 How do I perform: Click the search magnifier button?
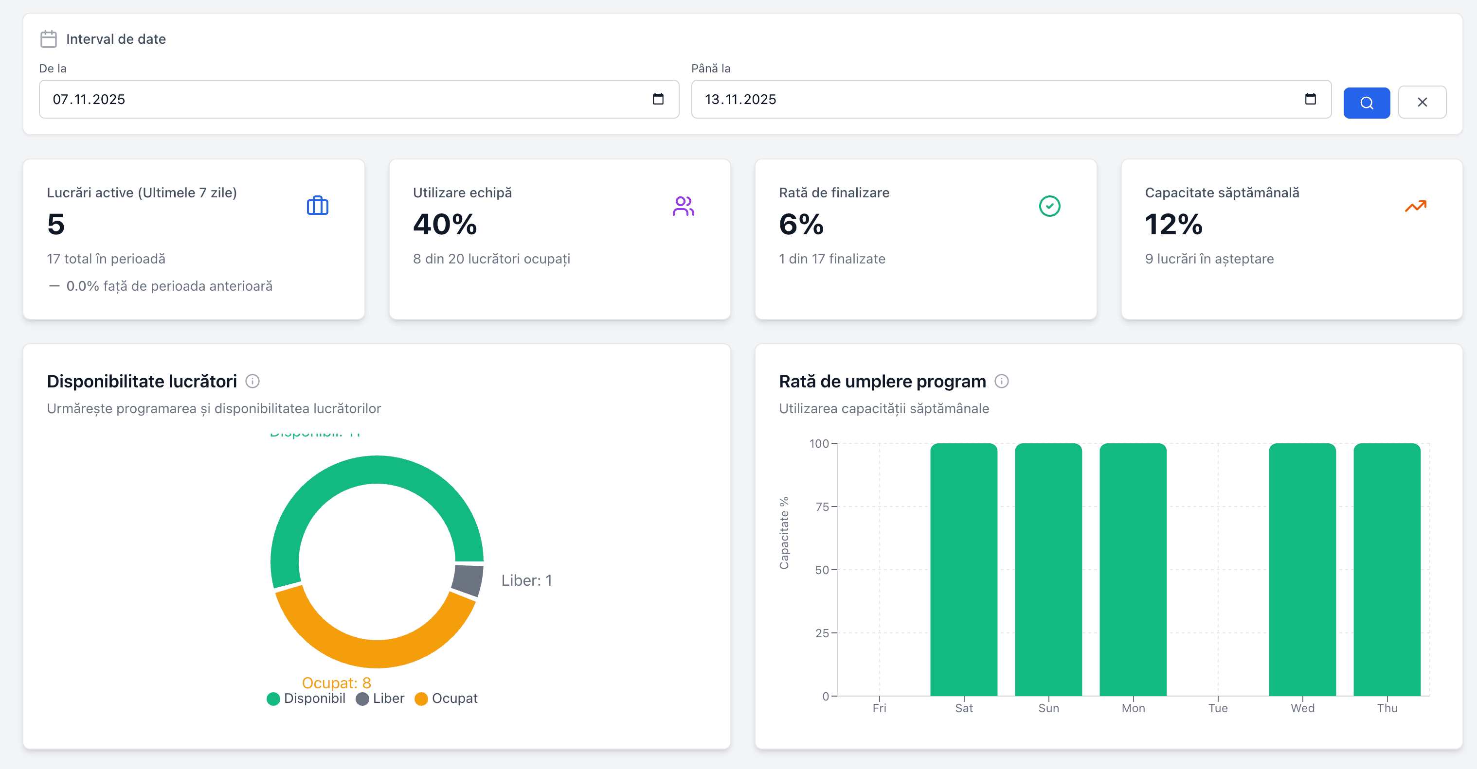pos(1367,103)
